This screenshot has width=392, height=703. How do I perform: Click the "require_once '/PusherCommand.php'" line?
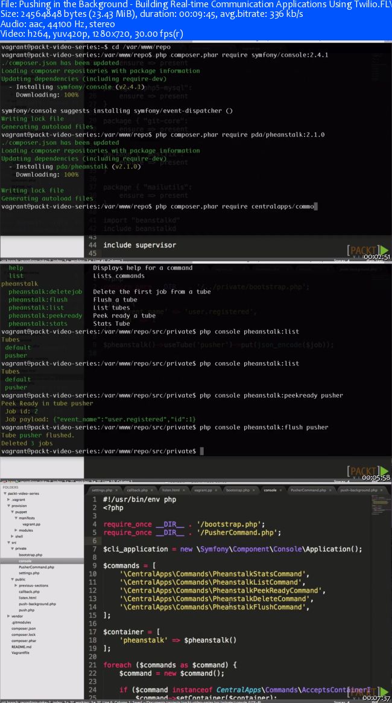click(x=192, y=533)
